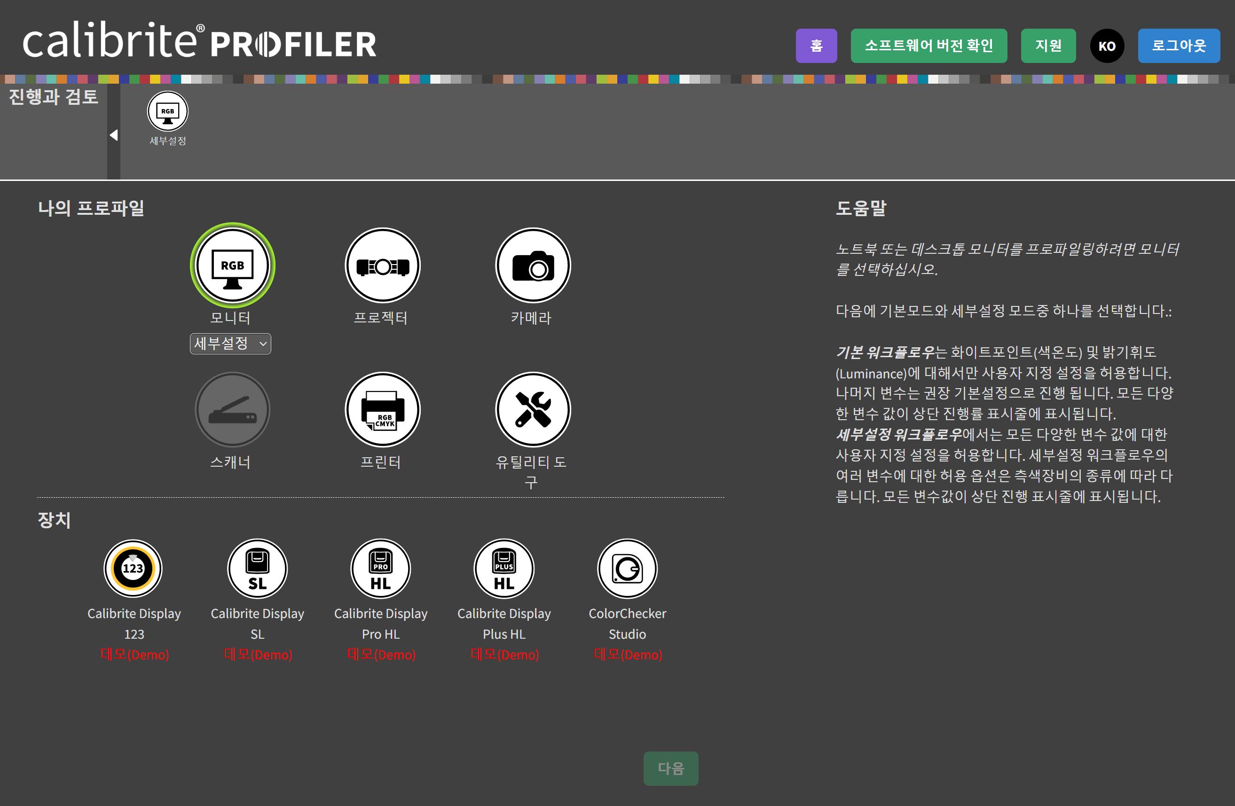This screenshot has height=806, width=1235.
Task: Click the 소프트웨어 버전 확인 button
Action: 928,46
